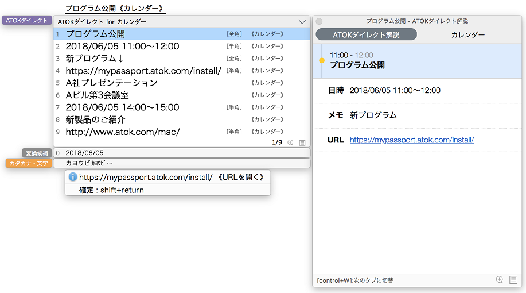Choose candidate 新製品のご紹介
Image resolution: width=526 pixels, height=293 pixels.
[182, 119]
